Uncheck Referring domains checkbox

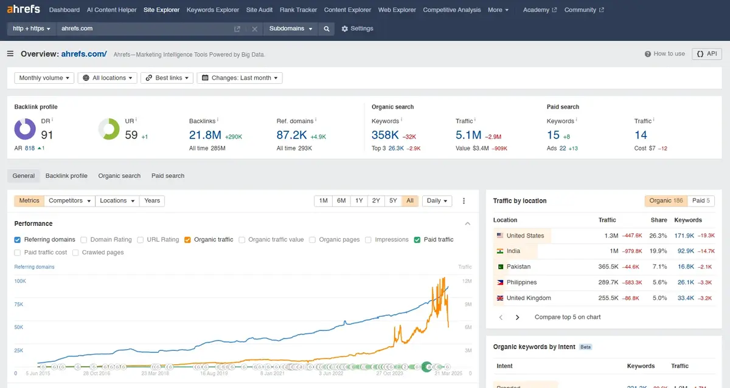(18, 240)
